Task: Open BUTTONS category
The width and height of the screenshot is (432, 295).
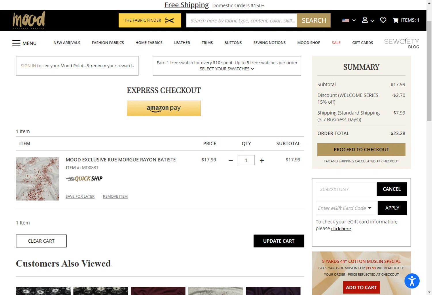Action: pos(233,43)
